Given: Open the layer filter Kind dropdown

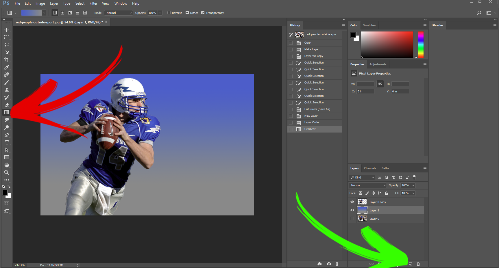Looking at the screenshot, I should (362, 177).
